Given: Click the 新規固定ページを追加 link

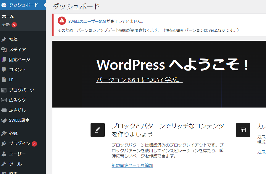Looking at the screenshot, I should click(x=132, y=165).
